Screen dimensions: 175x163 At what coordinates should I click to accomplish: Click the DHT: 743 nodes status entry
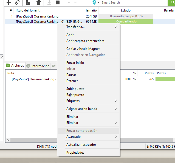coord(47,146)
